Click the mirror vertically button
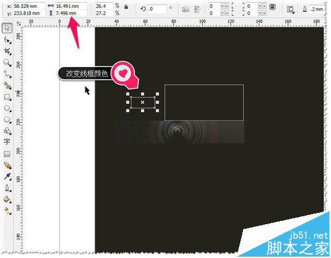 [197, 9]
